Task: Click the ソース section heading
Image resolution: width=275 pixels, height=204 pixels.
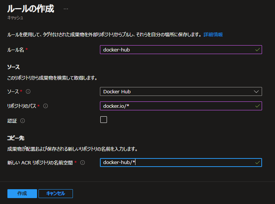Action: coord(13,67)
